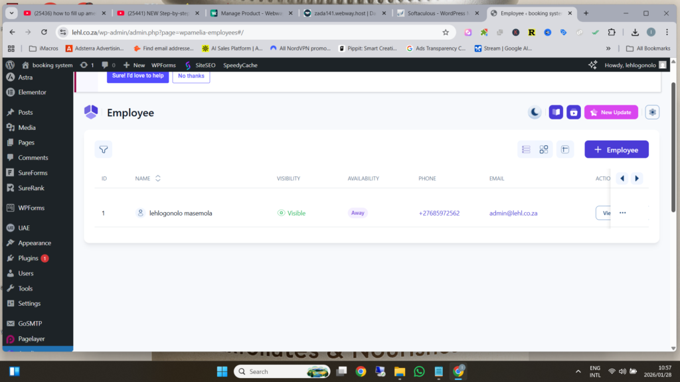
Task: Open WhatsApp from the Windows taskbar
Action: click(x=419, y=371)
